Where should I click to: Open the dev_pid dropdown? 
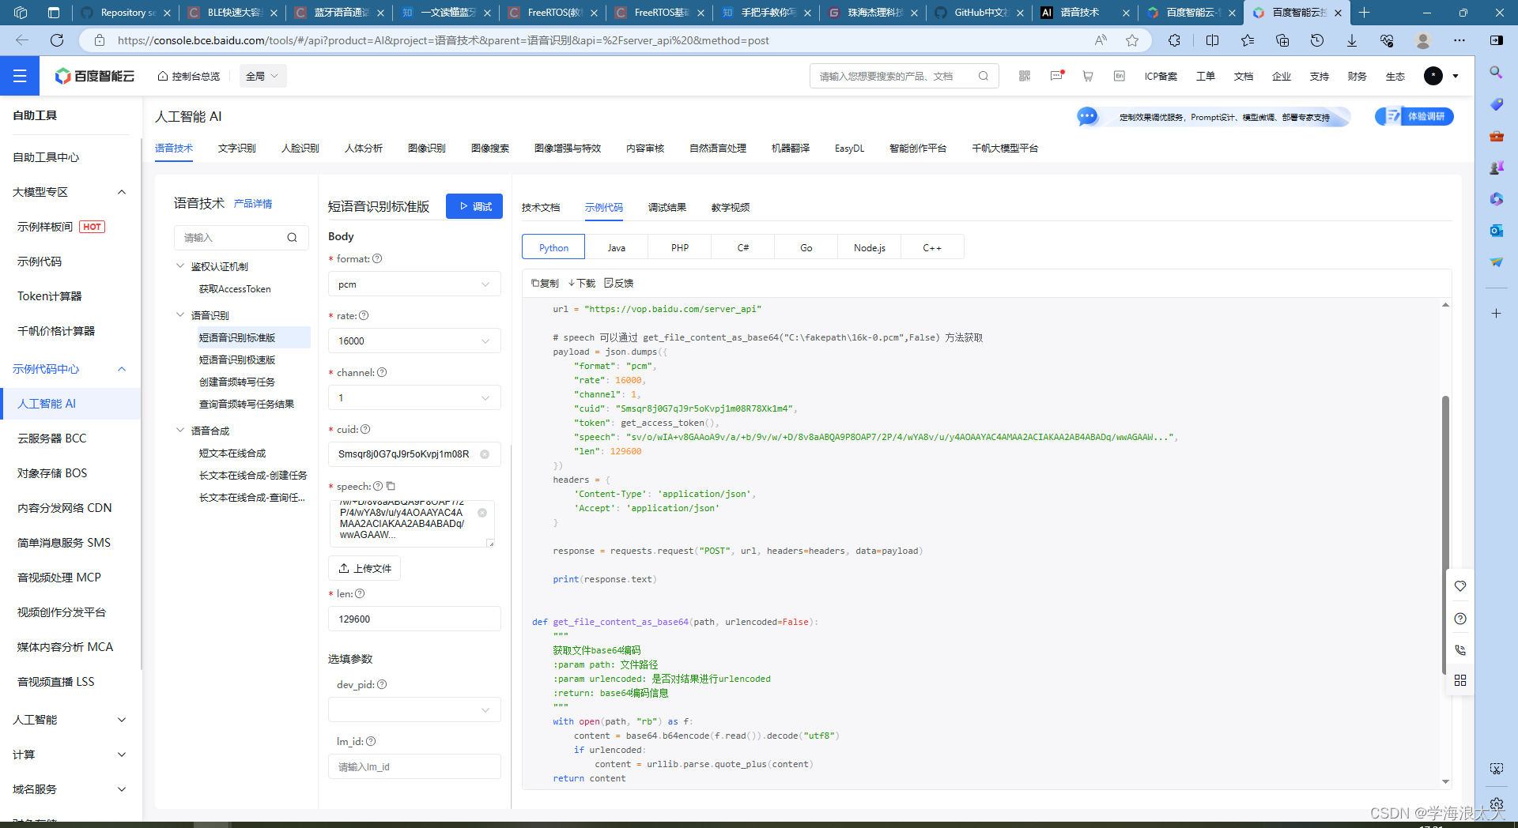click(x=414, y=709)
